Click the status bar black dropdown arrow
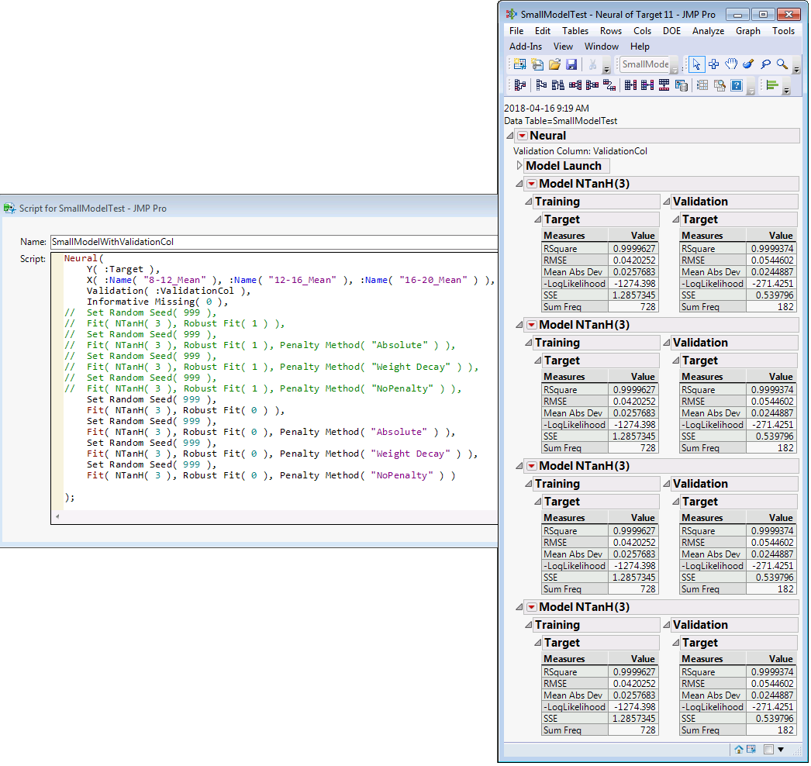 coord(781,750)
